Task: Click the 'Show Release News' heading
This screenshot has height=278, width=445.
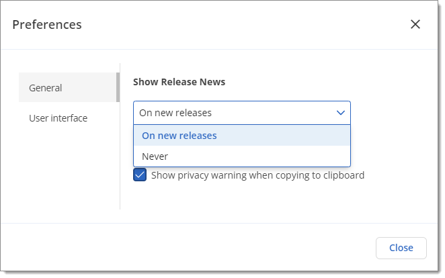Action: point(179,82)
